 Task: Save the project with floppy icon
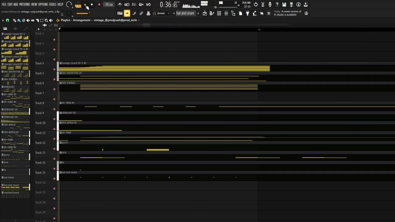tap(284, 4)
